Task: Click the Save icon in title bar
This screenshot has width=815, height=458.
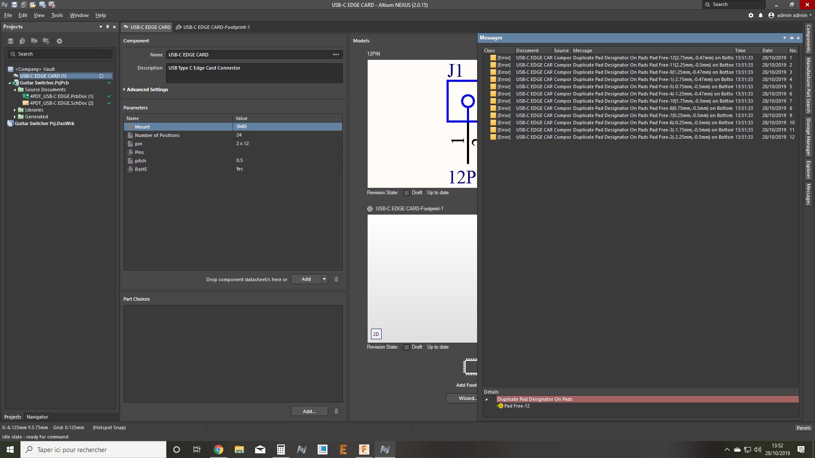Action: click(14, 5)
